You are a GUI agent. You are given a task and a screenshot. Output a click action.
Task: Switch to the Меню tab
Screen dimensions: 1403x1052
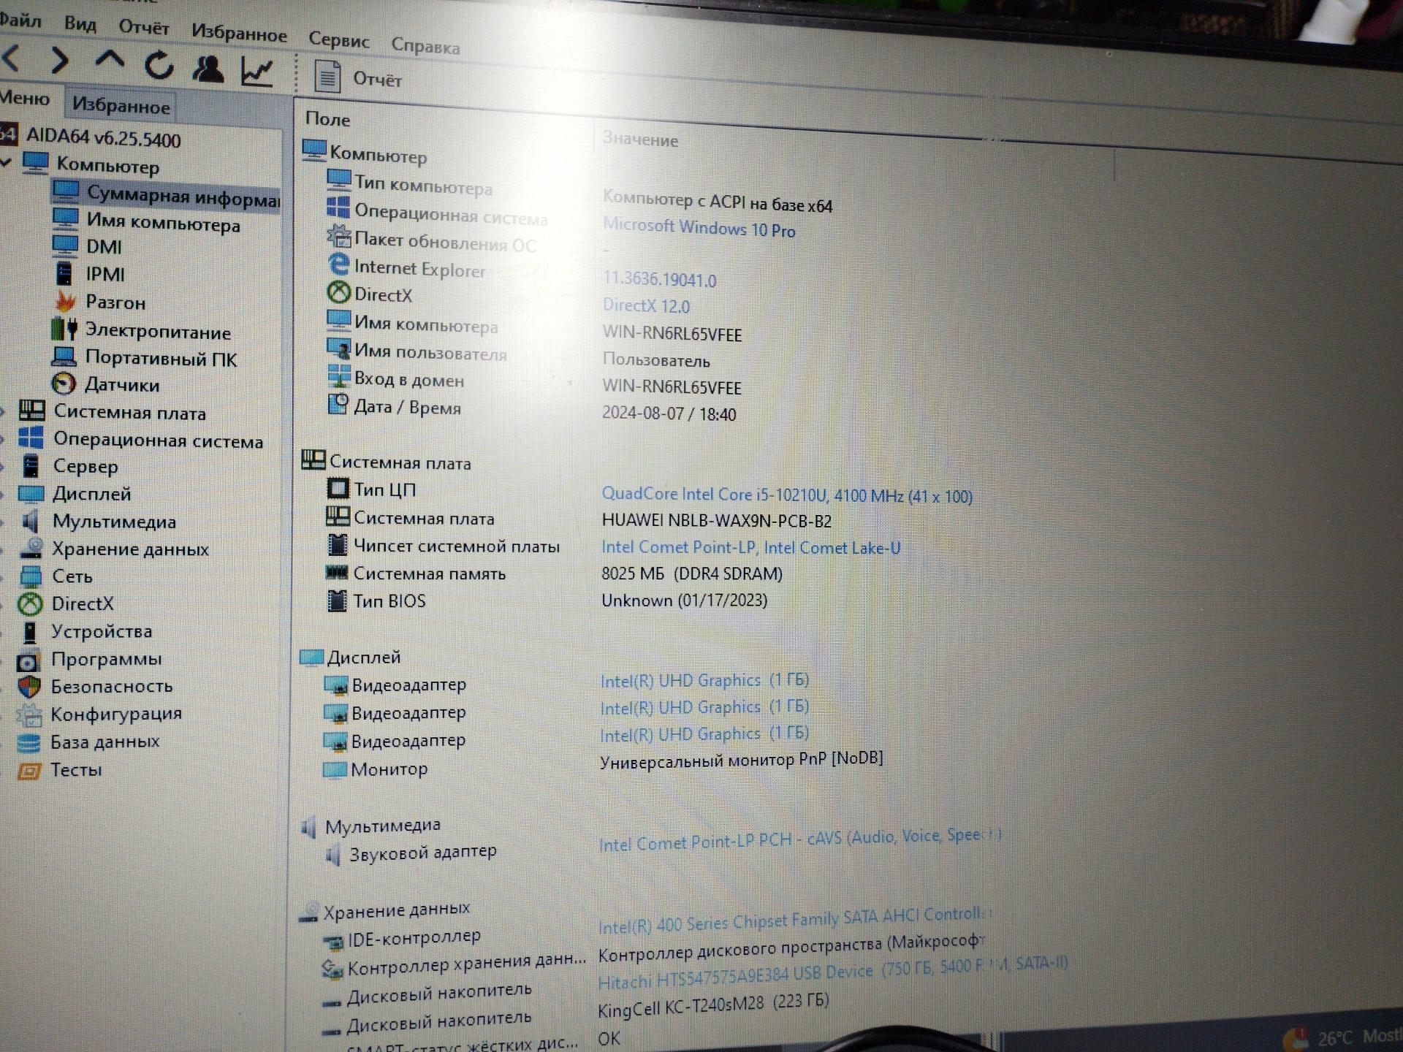(x=25, y=98)
